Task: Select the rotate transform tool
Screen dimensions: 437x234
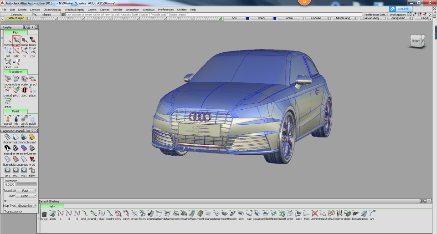Action: (16, 79)
